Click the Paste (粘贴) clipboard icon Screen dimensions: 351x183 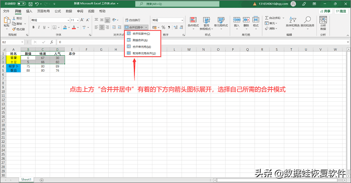click(x=7, y=21)
